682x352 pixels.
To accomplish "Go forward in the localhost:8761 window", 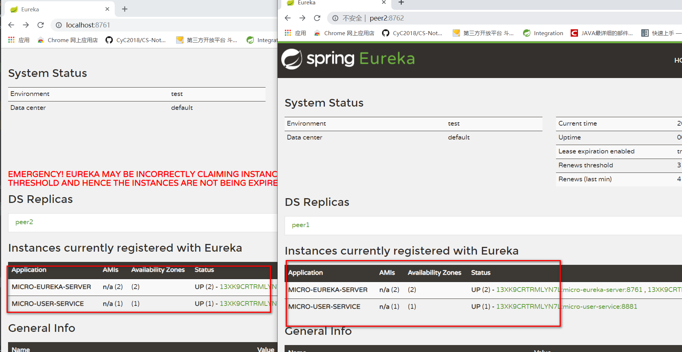I will (x=26, y=25).
